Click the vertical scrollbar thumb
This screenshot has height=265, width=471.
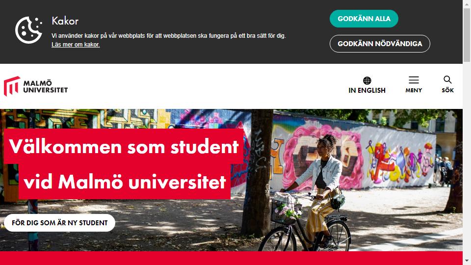467,35
